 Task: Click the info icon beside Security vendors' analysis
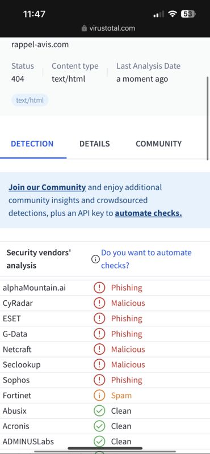[95, 259]
